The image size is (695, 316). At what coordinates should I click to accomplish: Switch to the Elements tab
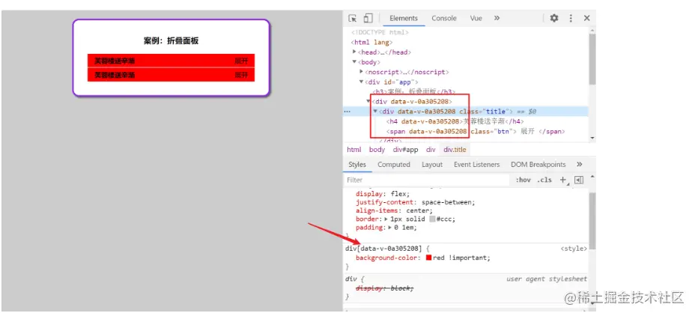coord(404,18)
